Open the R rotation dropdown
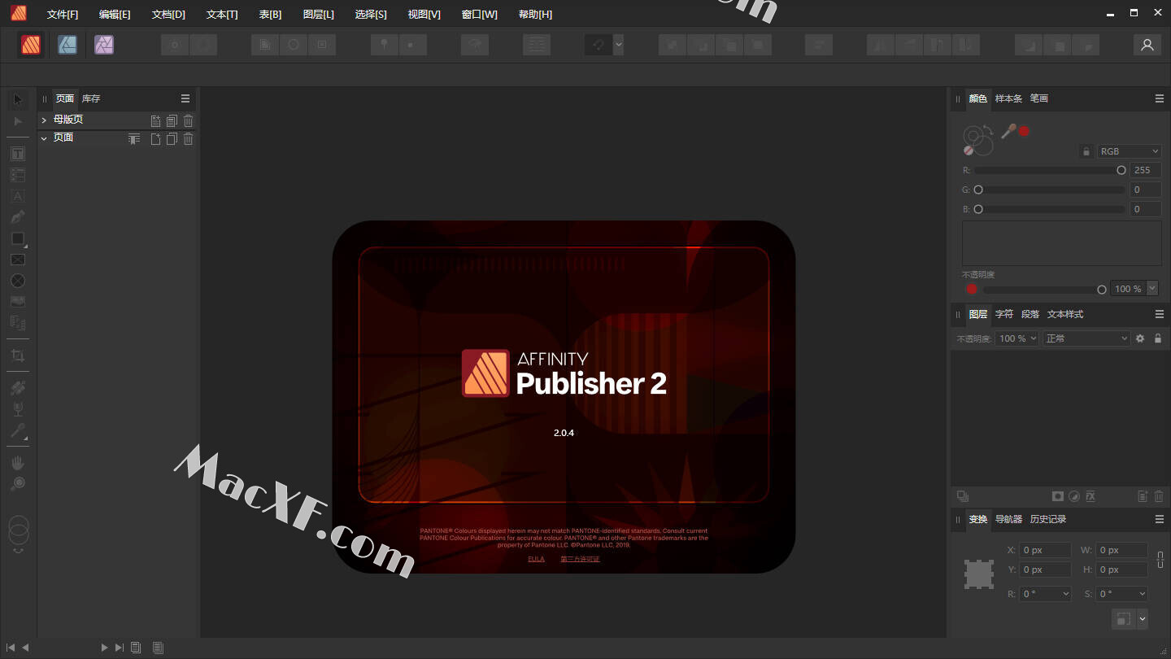Screen dimensions: 1171x659 click(1046, 594)
